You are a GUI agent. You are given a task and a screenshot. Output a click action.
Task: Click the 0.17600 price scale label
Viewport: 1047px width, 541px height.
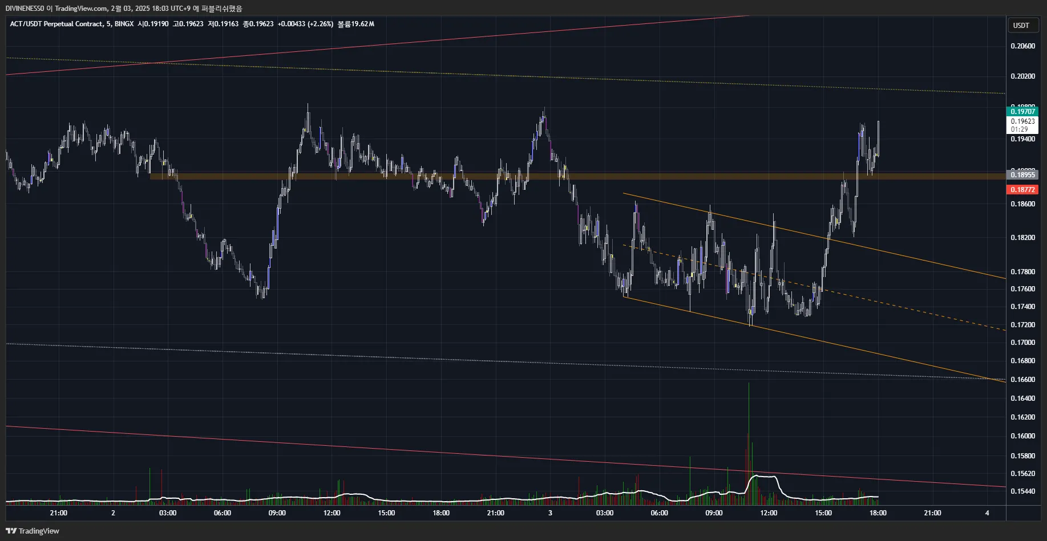[x=1022, y=289]
